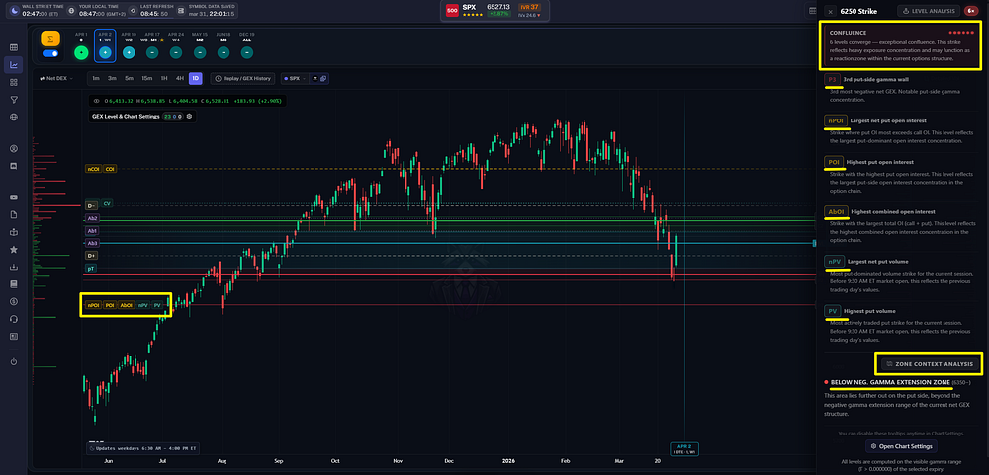This screenshot has width=989, height=475.
Task: Open the book guide sidebar icon
Action: coord(13,284)
